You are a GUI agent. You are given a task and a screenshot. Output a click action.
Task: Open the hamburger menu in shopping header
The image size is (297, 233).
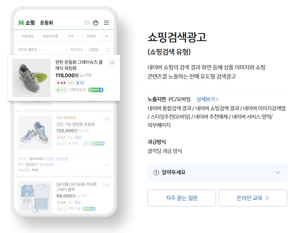click(106, 23)
